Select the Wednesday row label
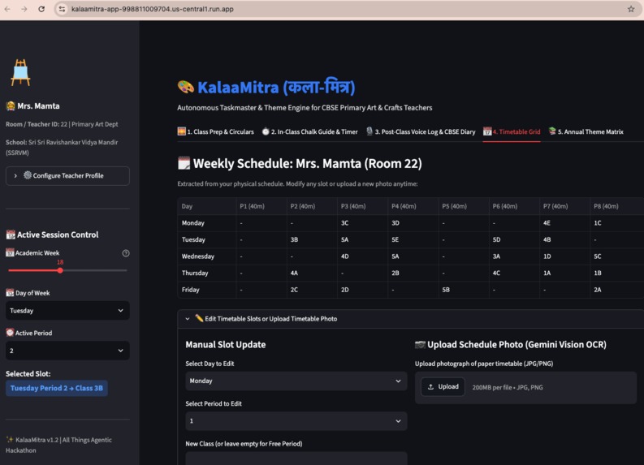 click(207, 256)
